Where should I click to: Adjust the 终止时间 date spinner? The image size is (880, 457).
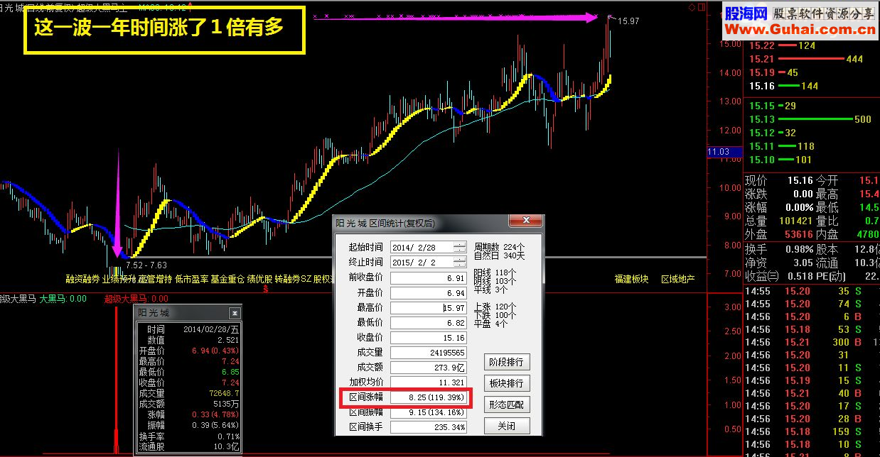pos(460,262)
